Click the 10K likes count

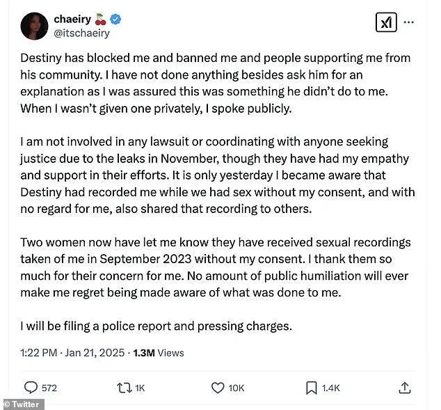(x=236, y=388)
